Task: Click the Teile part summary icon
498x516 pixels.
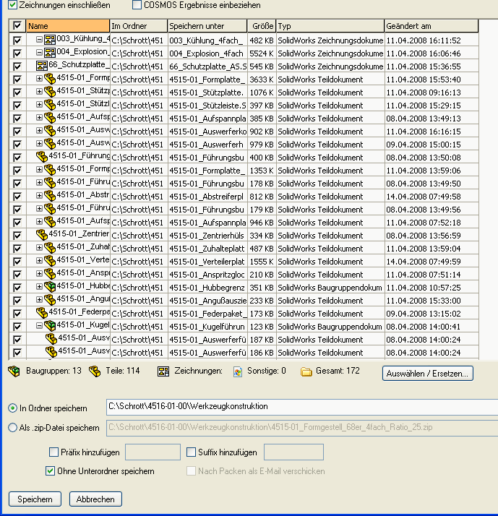Action: click(x=95, y=371)
